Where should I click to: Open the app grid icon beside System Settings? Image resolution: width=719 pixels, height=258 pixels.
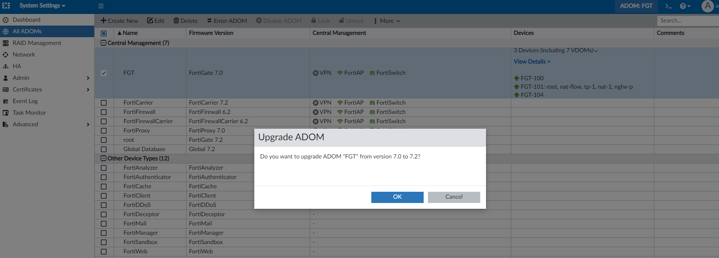(6, 6)
